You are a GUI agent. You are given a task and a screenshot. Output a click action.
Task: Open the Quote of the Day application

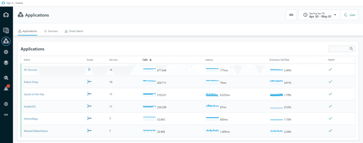(34, 94)
